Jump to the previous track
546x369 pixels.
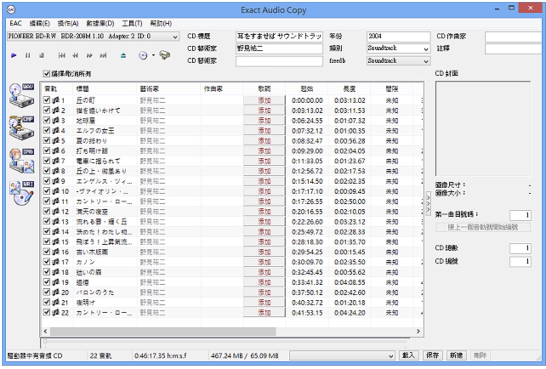pyautogui.click(x=61, y=56)
